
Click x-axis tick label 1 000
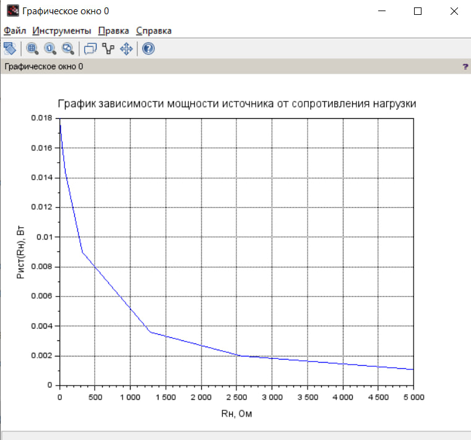[130, 397]
